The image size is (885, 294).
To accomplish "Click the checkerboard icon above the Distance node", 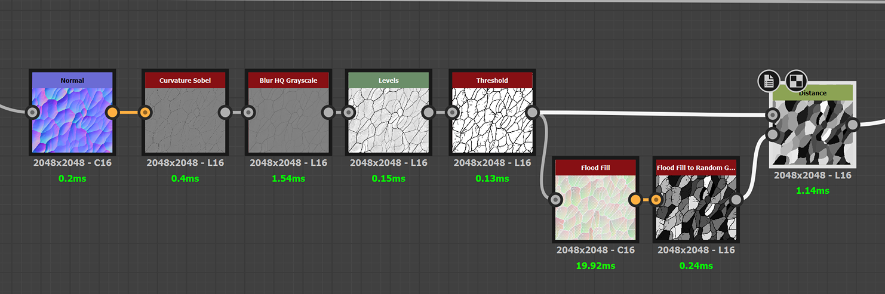I will click(x=796, y=81).
